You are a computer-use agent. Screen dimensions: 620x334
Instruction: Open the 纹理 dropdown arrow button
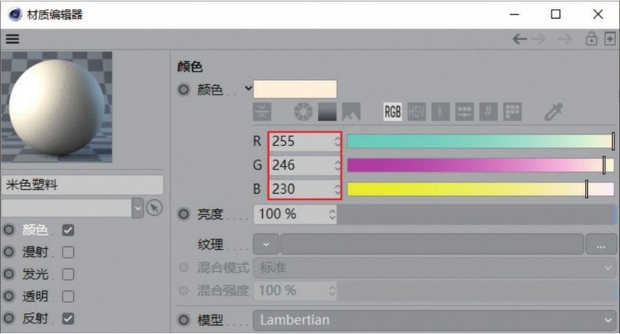266,244
